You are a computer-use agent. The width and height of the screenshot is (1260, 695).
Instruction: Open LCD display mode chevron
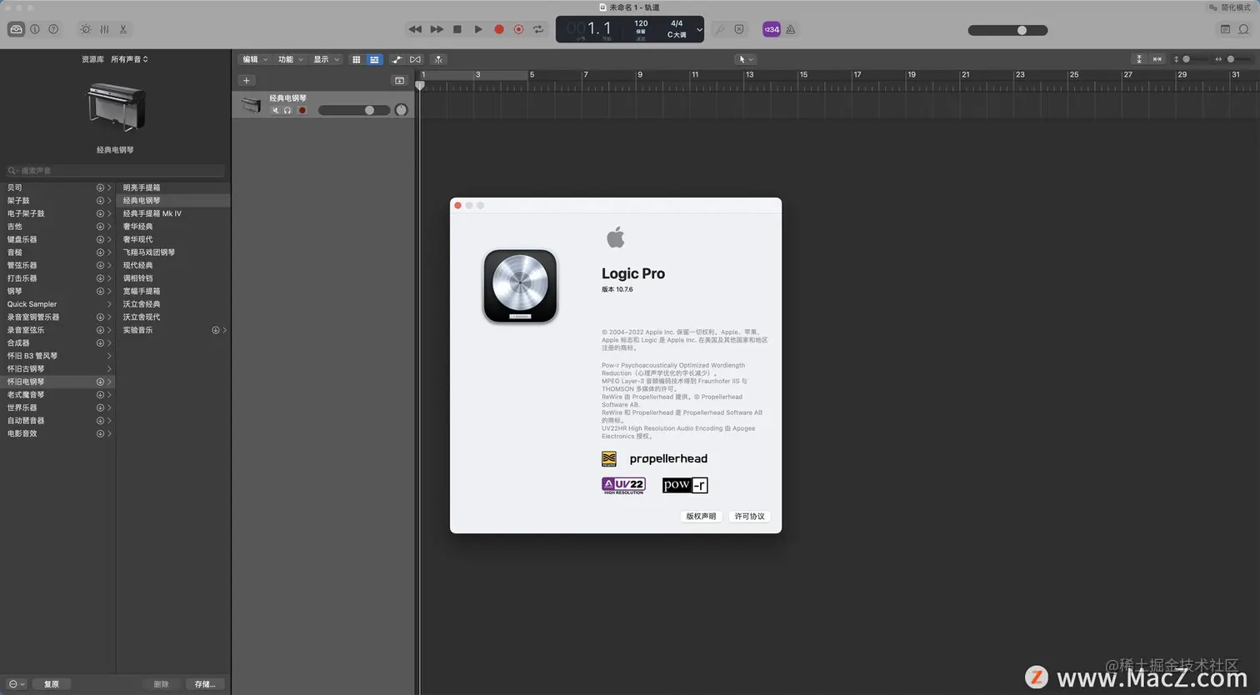point(698,30)
